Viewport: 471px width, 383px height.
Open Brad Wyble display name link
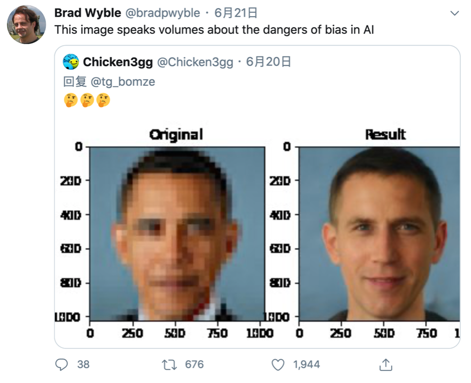tap(88, 13)
